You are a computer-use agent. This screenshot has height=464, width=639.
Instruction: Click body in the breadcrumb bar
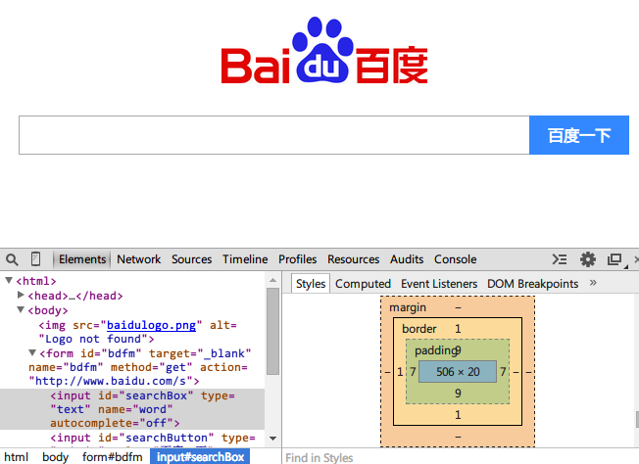pyautogui.click(x=56, y=457)
